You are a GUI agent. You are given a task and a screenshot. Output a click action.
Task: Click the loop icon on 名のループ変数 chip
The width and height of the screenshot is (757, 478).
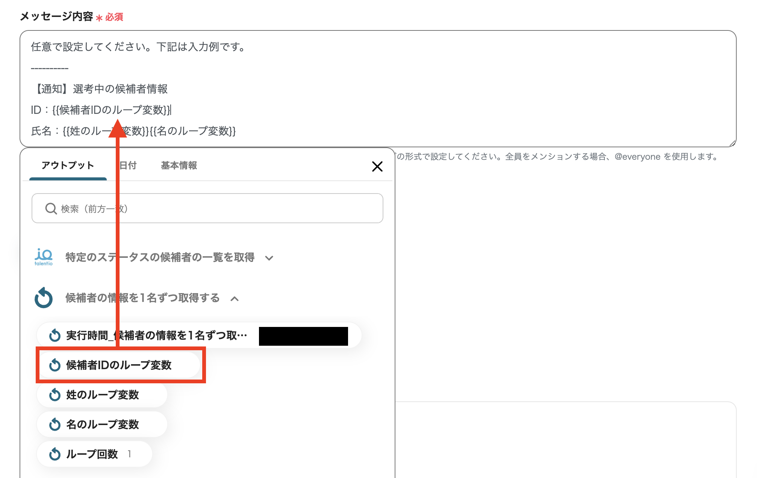55,424
